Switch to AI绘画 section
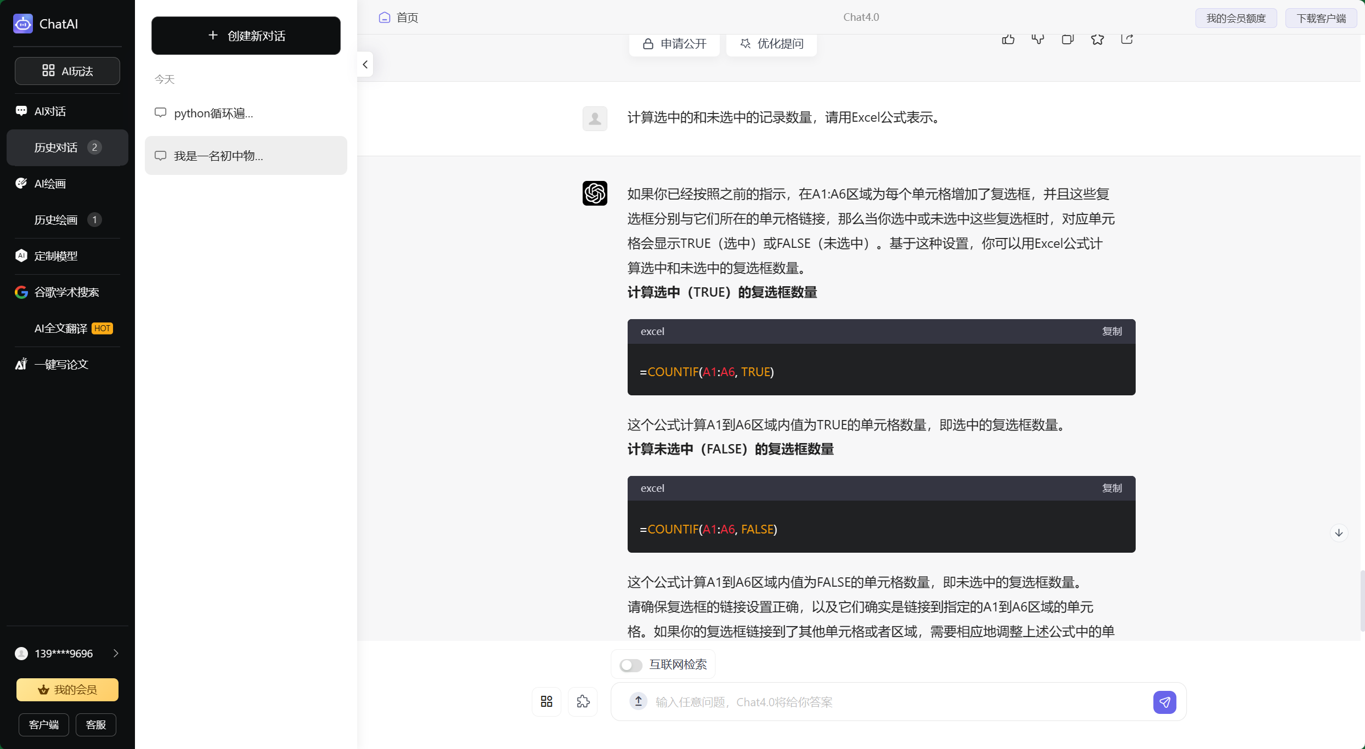This screenshot has height=749, width=1365. pos(49,184)
